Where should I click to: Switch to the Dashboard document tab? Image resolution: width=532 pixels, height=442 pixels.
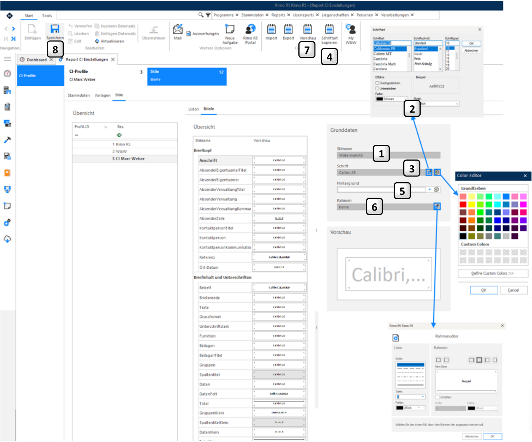(37, 60)
